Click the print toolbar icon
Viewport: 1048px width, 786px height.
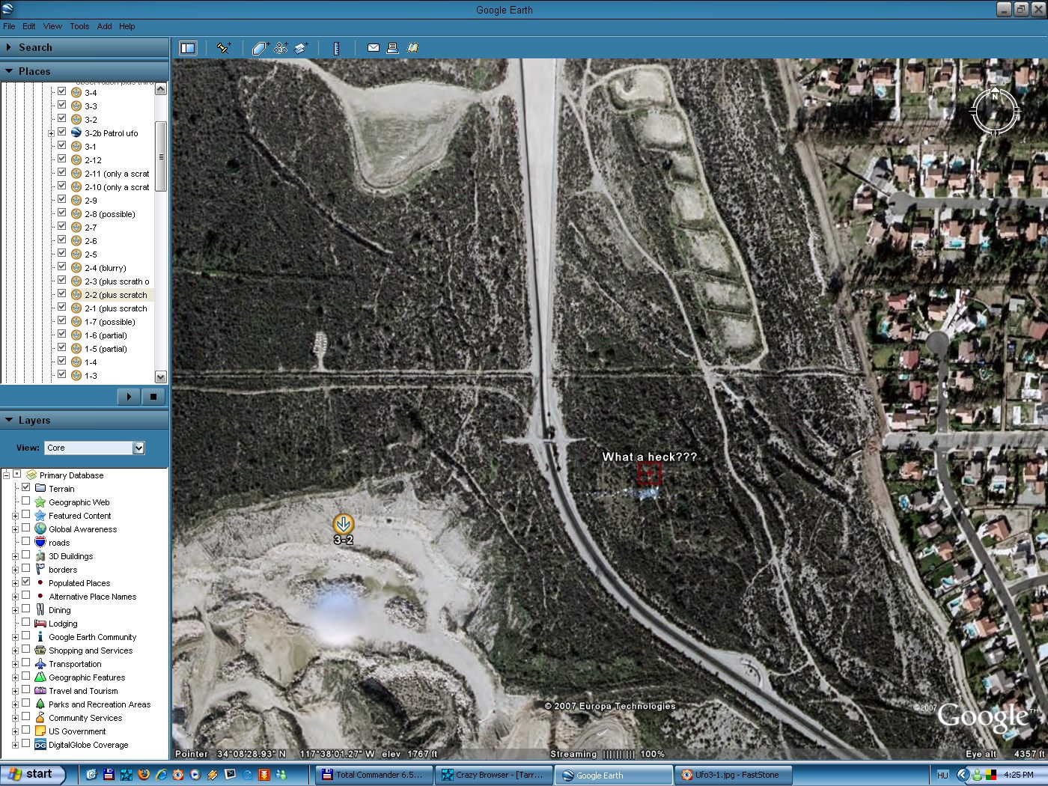coord(392,48)
